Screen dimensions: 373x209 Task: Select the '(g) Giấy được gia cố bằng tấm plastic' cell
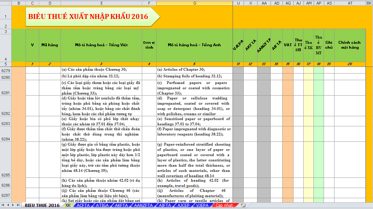point(102,160)
